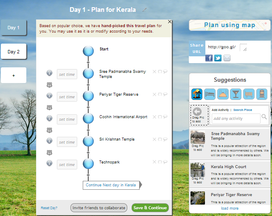Switch to the Day 2 tab
The image size is (272, 216).
point(14,52)
